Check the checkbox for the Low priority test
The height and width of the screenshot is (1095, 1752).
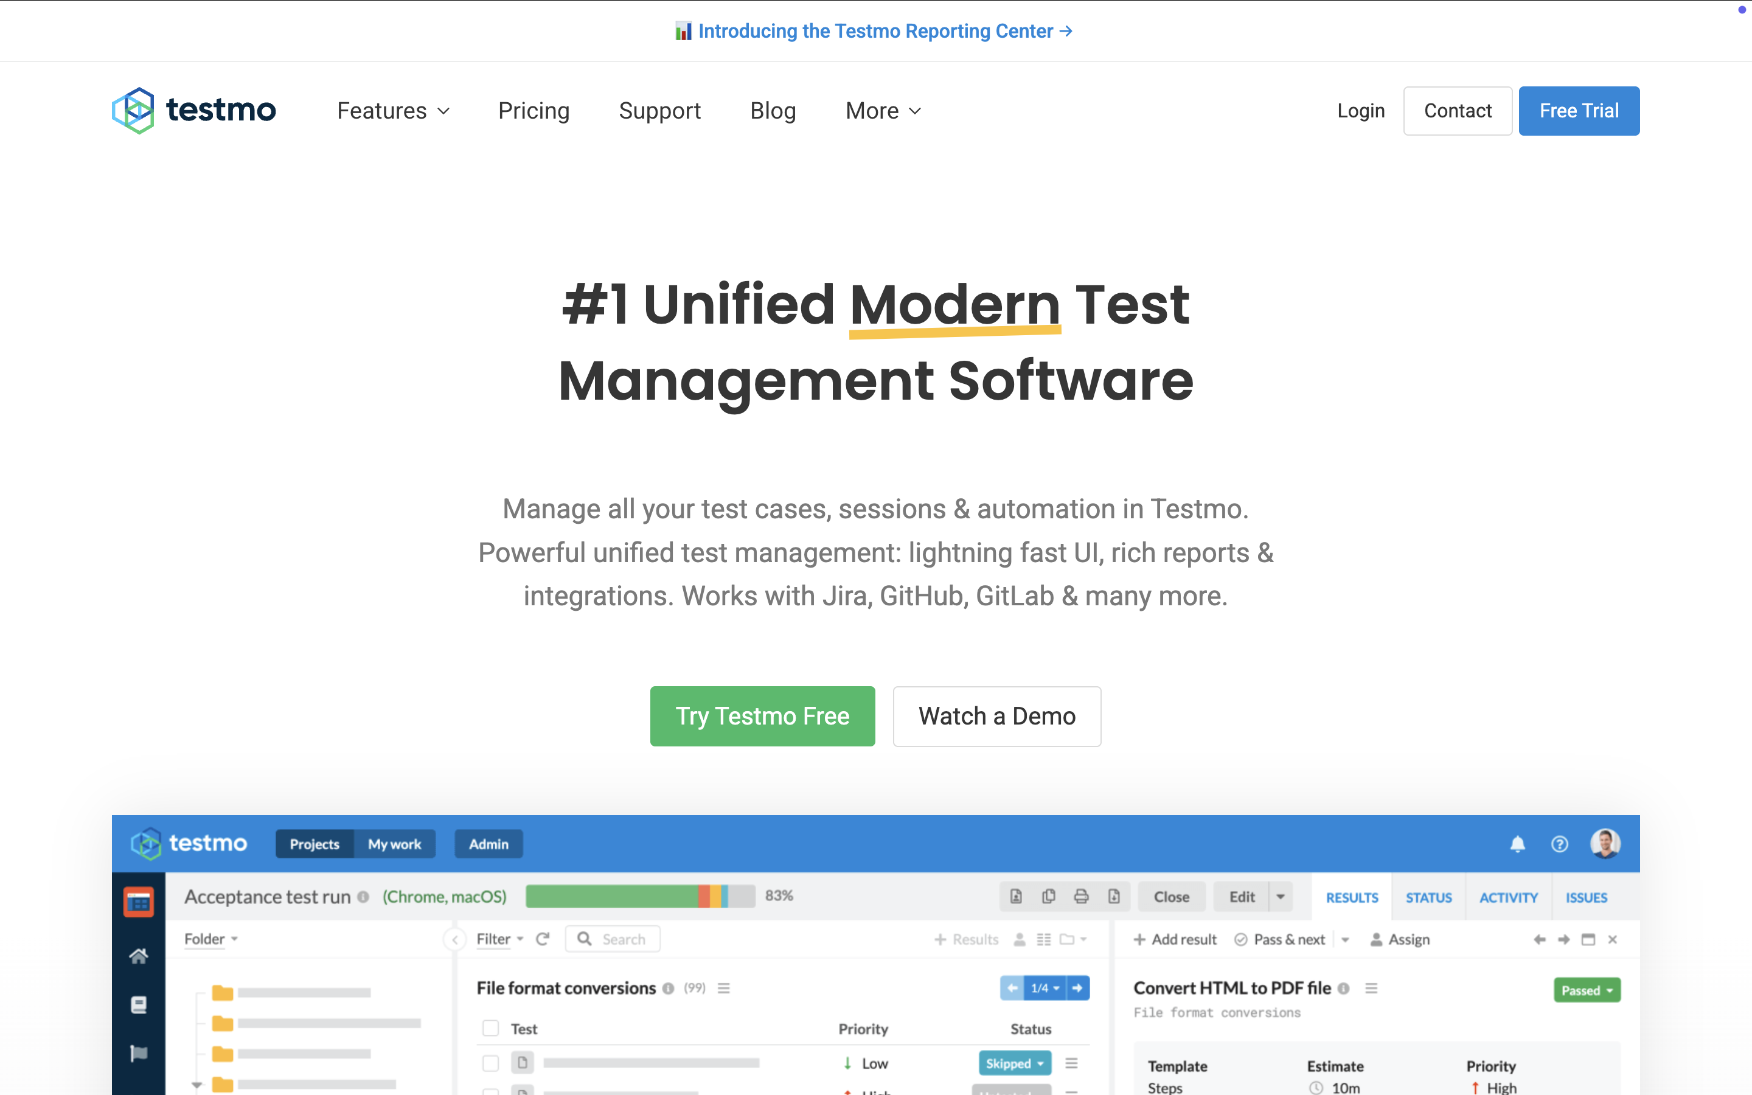pyautogui.click(x=491, y=1063)
